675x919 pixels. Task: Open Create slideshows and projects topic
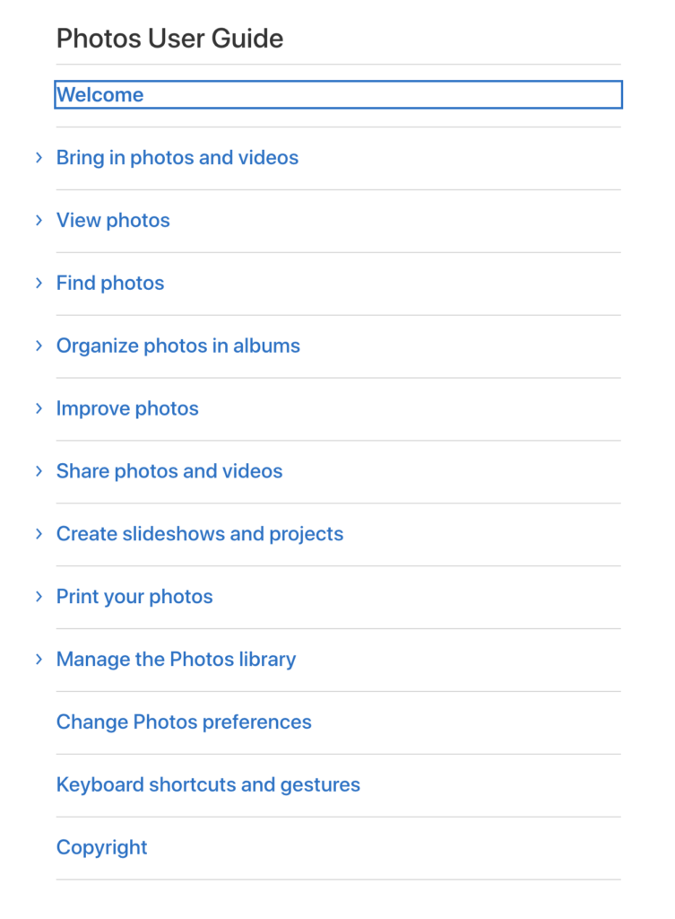pyautogui.click(x=200, y=534)
